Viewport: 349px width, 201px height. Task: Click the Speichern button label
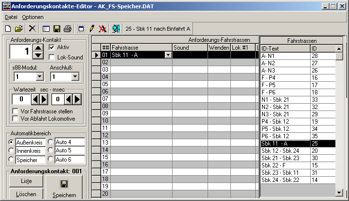click(x=64, y=195)
